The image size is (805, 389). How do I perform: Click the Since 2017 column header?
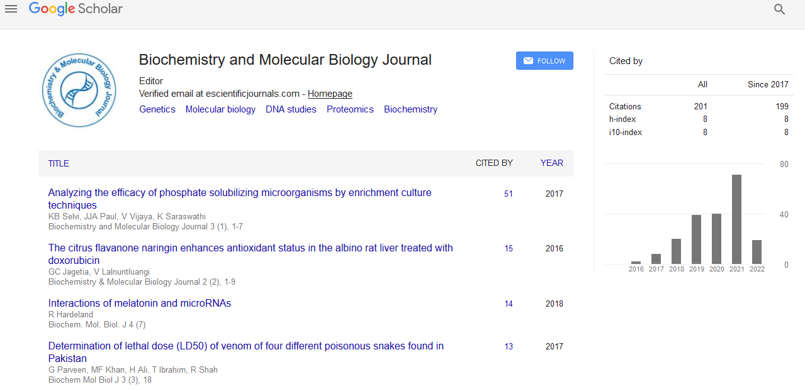tap(768, 85)
